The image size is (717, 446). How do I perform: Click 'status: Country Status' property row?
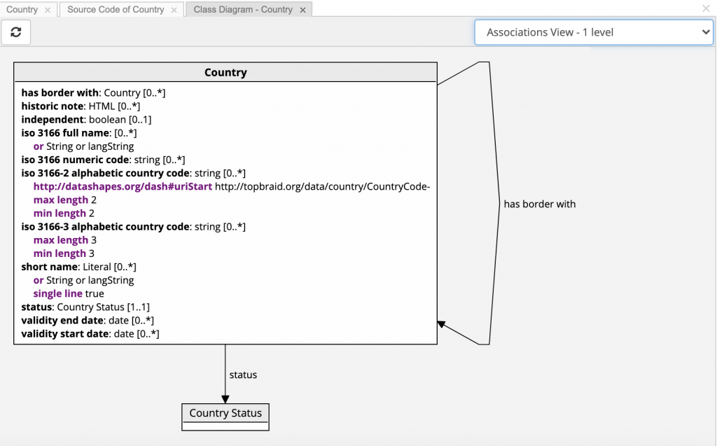(85, 307)
